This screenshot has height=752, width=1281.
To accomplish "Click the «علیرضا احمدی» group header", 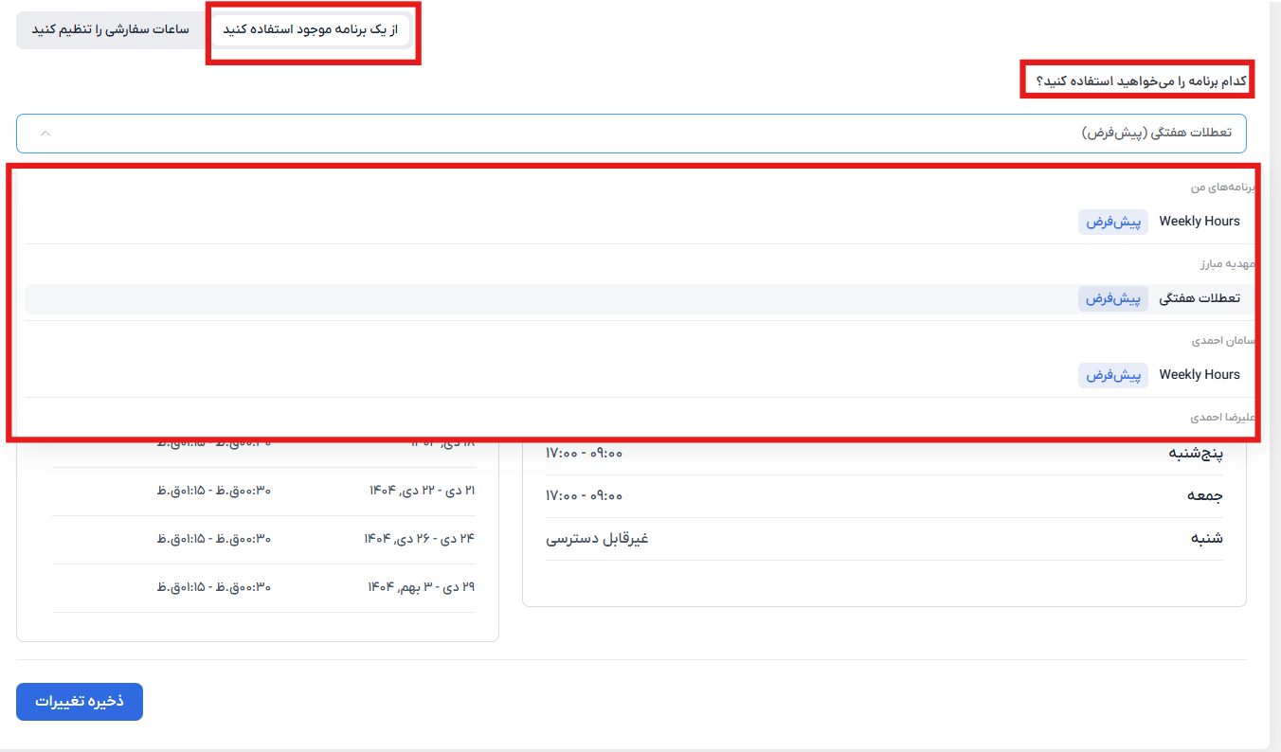I will 1222,418.
